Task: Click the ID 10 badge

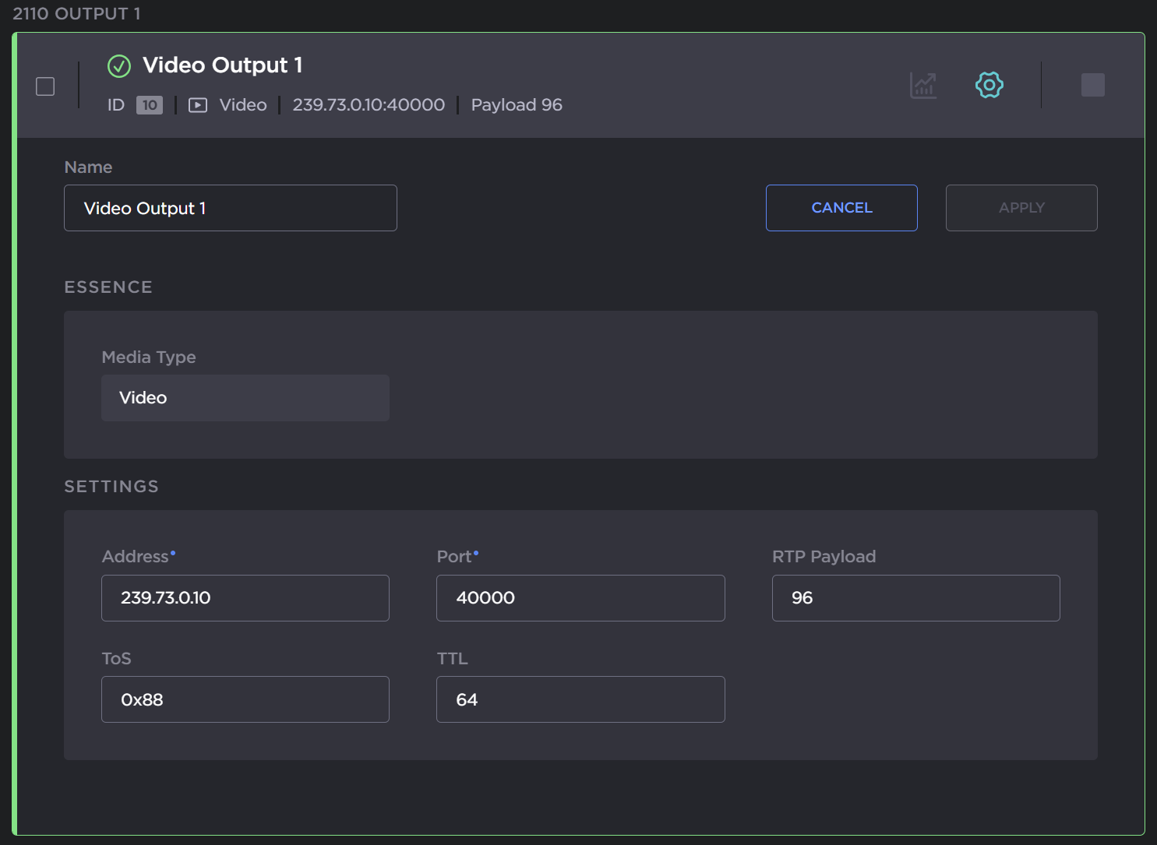Action: point(149,105)
